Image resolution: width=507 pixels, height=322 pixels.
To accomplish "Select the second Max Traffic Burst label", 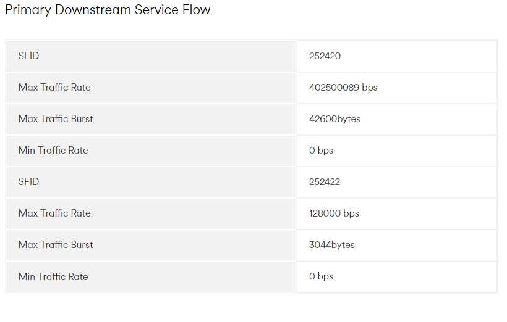I will click(x=56, y=244).
